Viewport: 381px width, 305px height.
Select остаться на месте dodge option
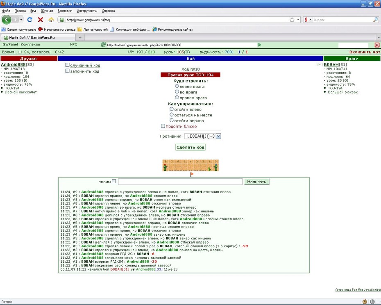[172, 114]
